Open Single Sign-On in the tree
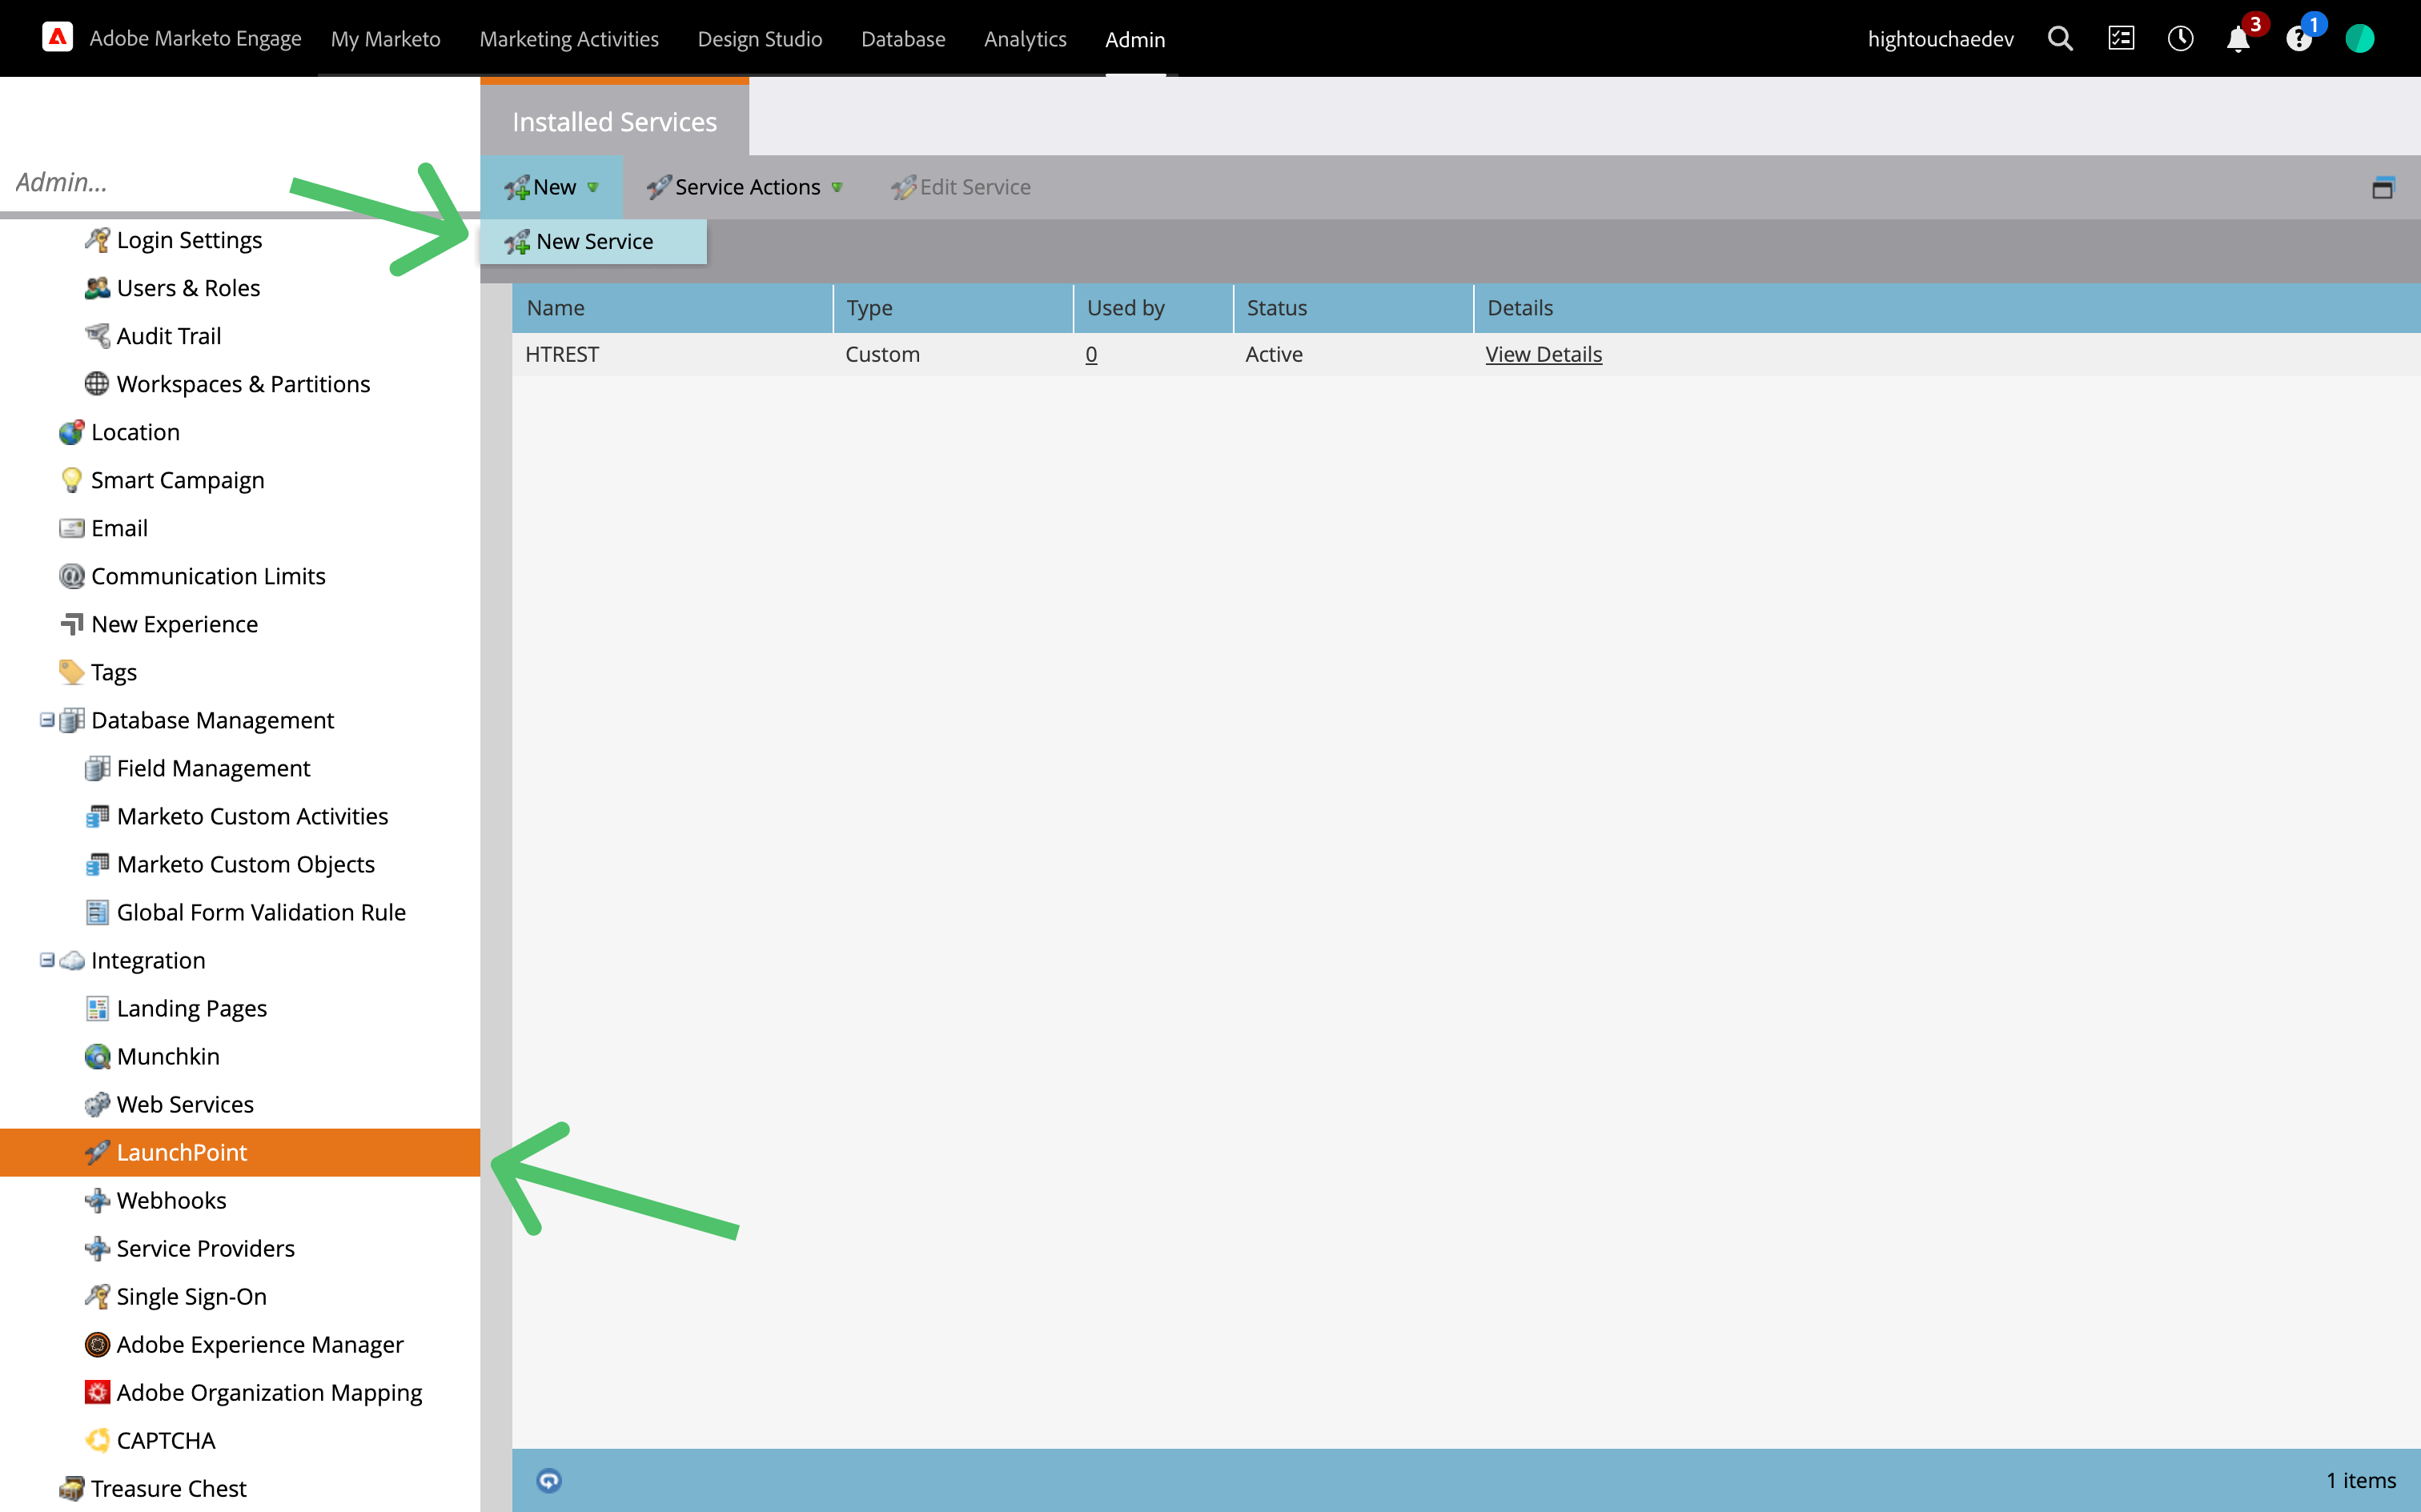2421x1512 pixels. pyautogui.click(x=191, y=1296)
